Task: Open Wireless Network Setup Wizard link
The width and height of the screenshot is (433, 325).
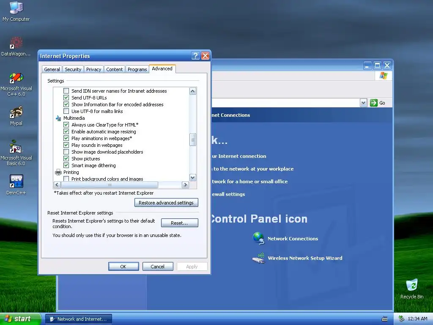Action: click(305, 258)
